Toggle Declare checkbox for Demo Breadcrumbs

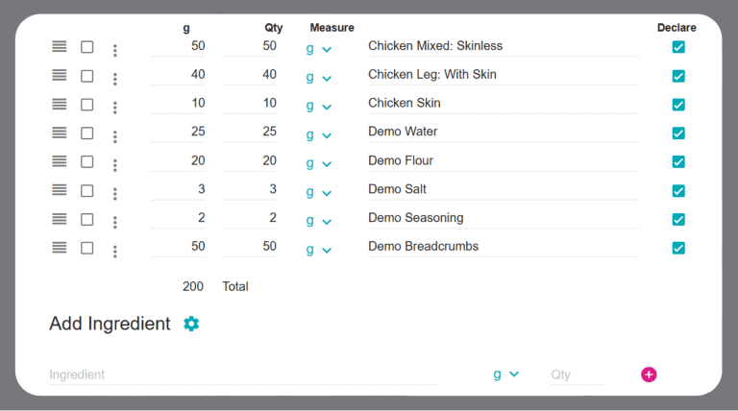coord(678,248)
